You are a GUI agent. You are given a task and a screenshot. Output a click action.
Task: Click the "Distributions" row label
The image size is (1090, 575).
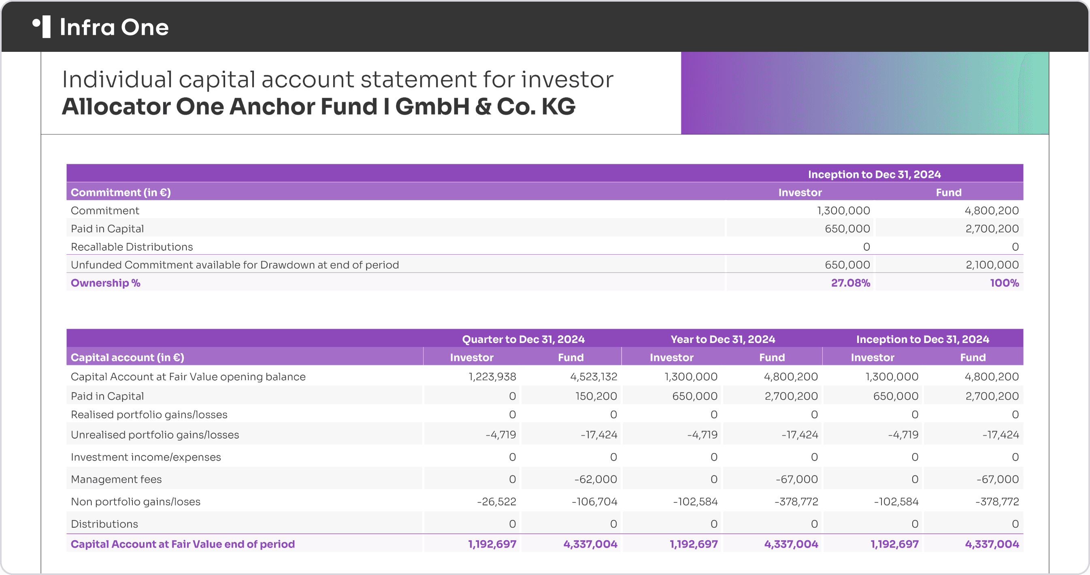pos(104,524)
